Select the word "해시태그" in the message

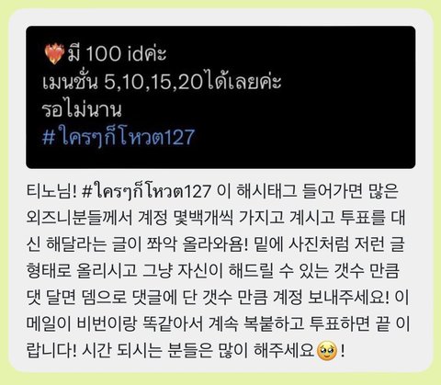(x=266, y=191)
